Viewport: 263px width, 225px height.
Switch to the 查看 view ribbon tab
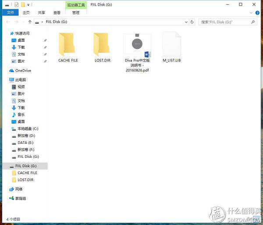(57, 13)
